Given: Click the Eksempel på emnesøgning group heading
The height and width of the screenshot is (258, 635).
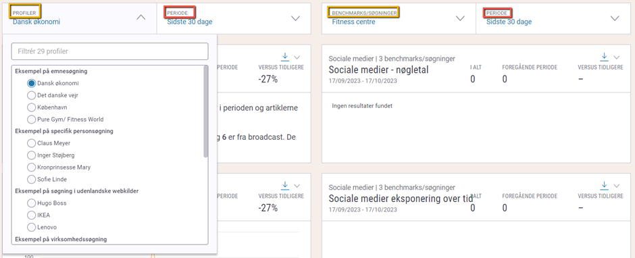Looking at the screenshot, I should coord(51,72).
